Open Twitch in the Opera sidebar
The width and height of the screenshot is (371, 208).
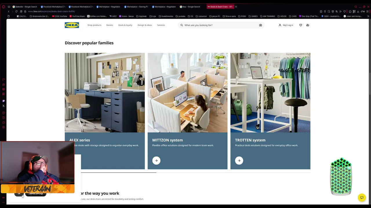pyautogui.click(x=3, y=101)
